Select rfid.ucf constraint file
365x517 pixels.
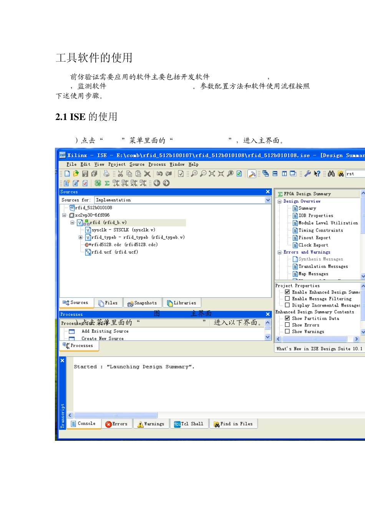click(x=114, y=252)
